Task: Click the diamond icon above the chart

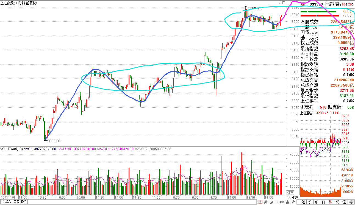Action: pos(280,2)
